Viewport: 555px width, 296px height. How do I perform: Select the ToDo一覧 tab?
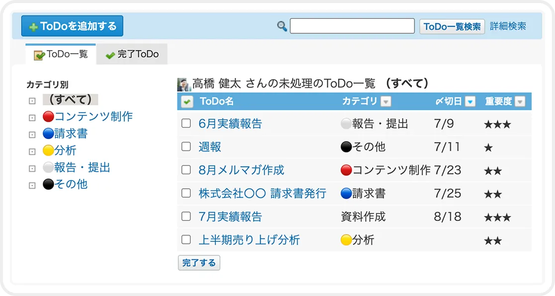61,55
